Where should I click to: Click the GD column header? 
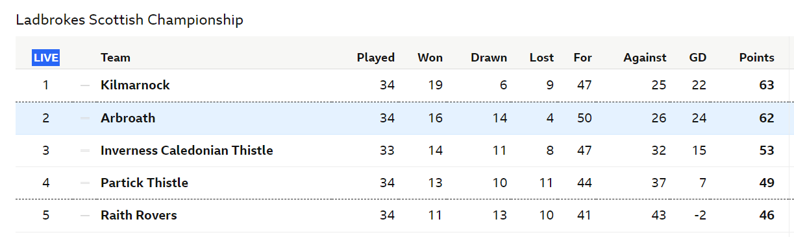[698, 58]
